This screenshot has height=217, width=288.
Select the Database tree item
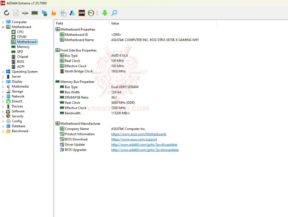(x=18, y=126)
